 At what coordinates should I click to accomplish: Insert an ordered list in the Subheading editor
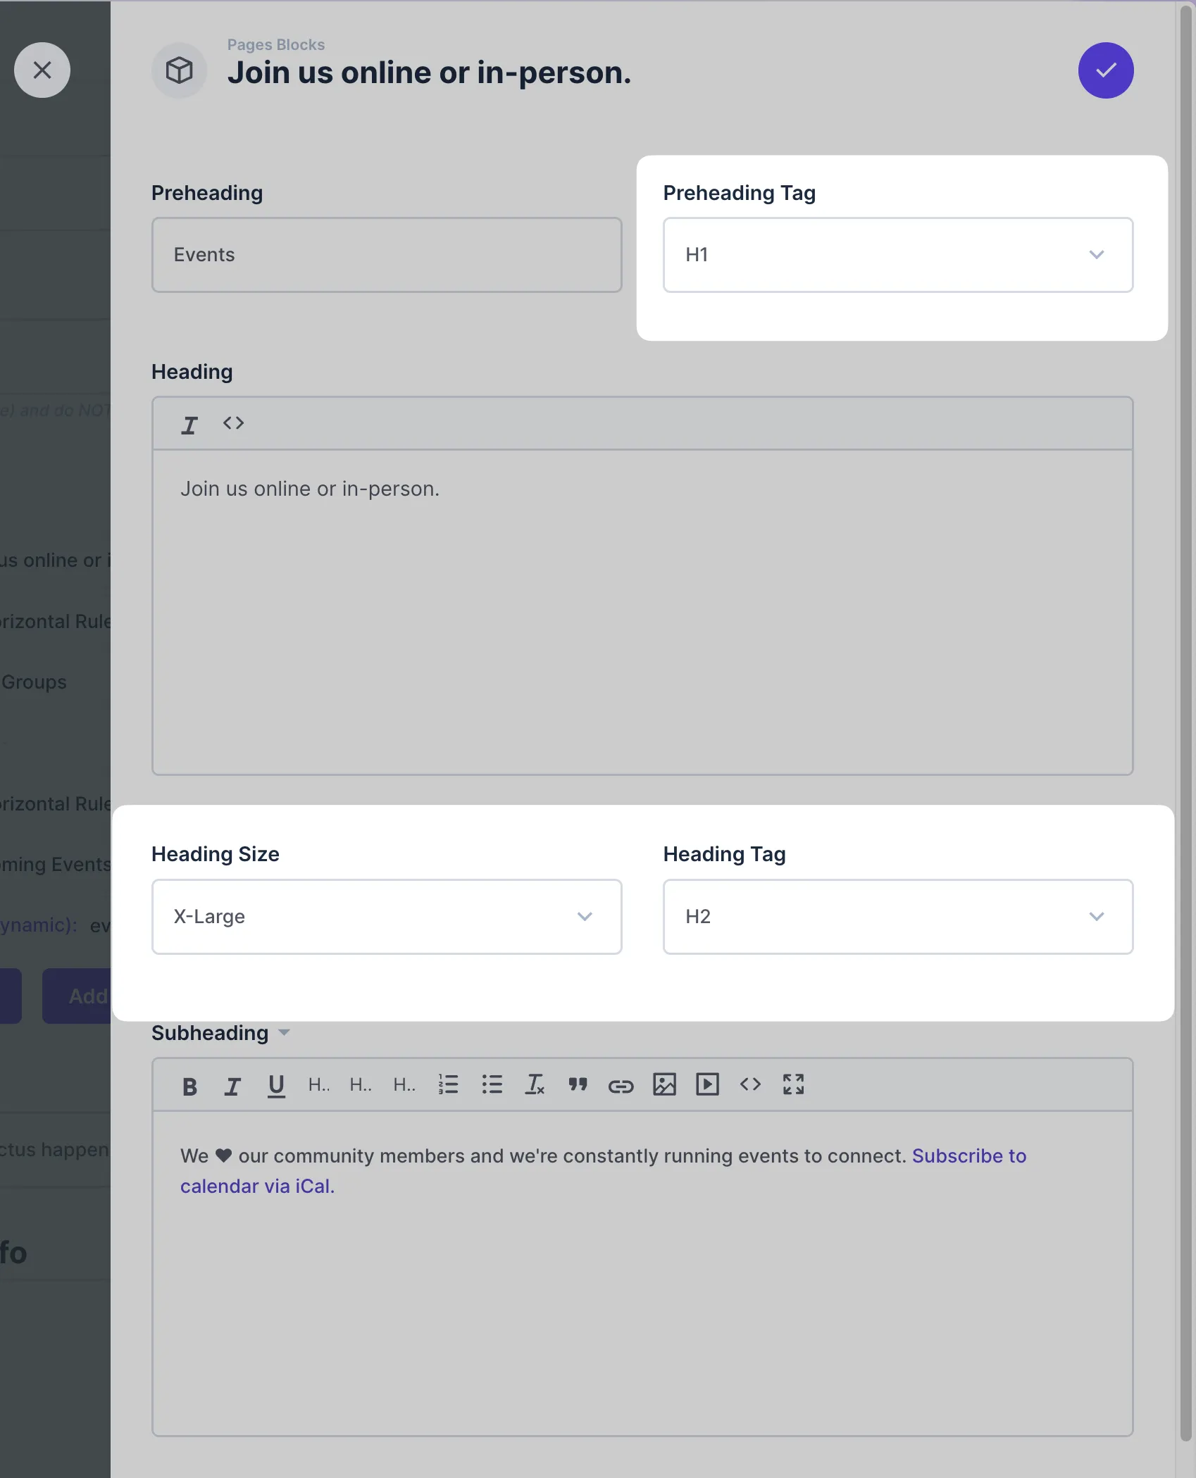449,1084
